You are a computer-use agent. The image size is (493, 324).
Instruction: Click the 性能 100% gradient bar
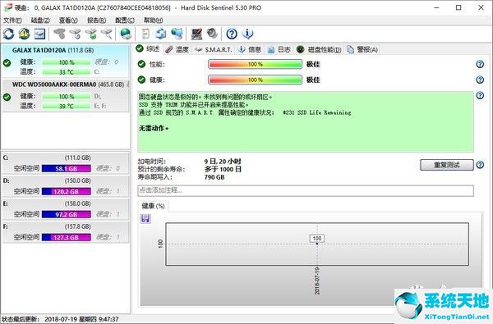pyautogui.click(x=255, y=64)
